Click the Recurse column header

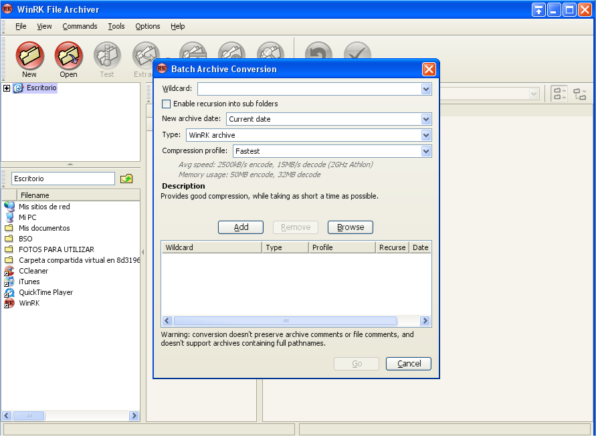(x=392, y=247)
